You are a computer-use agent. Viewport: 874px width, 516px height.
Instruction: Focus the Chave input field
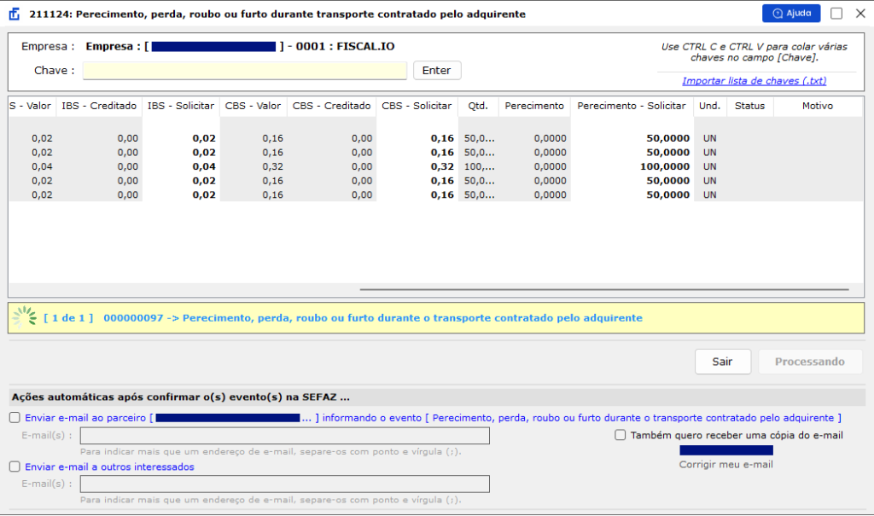point(245,71)
